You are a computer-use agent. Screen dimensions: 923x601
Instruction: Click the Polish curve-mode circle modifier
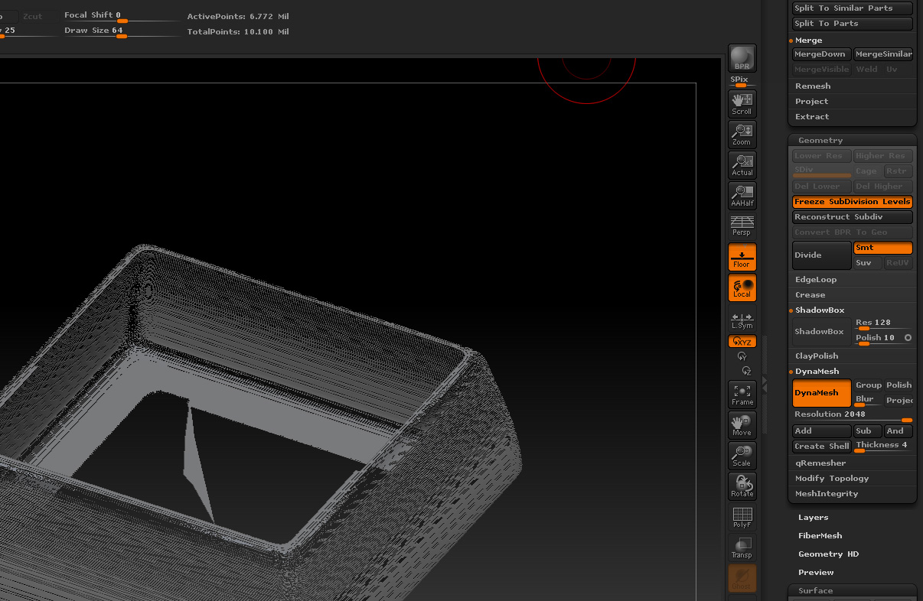[x=908, y=337]
